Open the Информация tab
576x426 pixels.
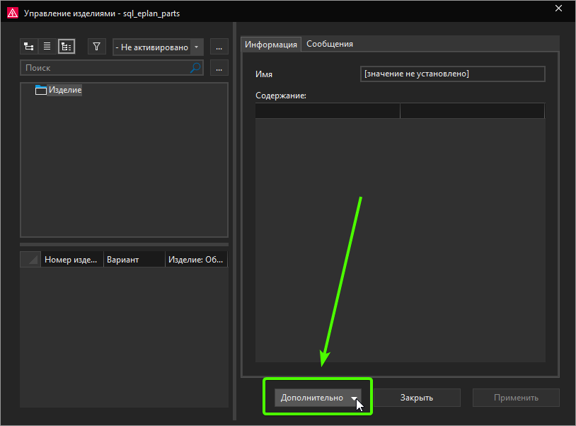tap(271, 45)
